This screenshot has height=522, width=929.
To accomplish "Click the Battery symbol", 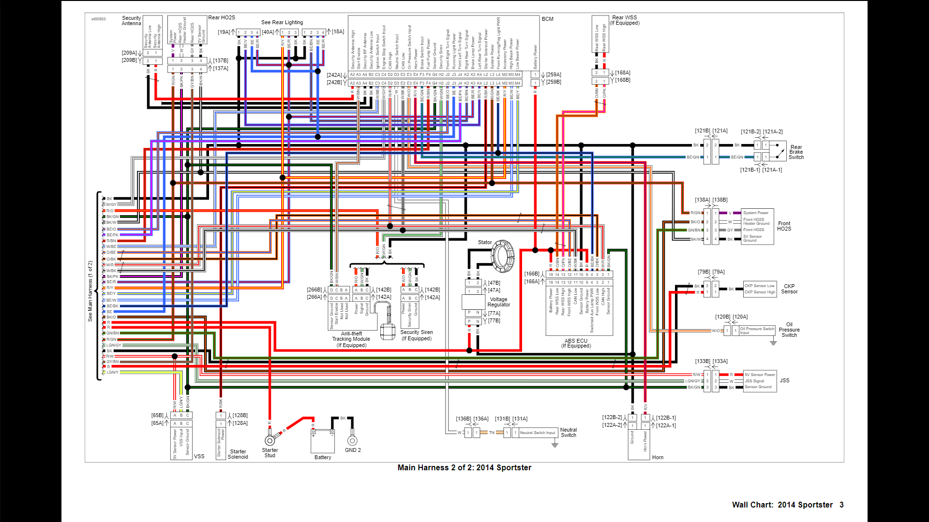I will [323, 440].
